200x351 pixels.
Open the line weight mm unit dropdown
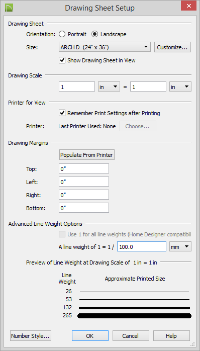point(180,246)
